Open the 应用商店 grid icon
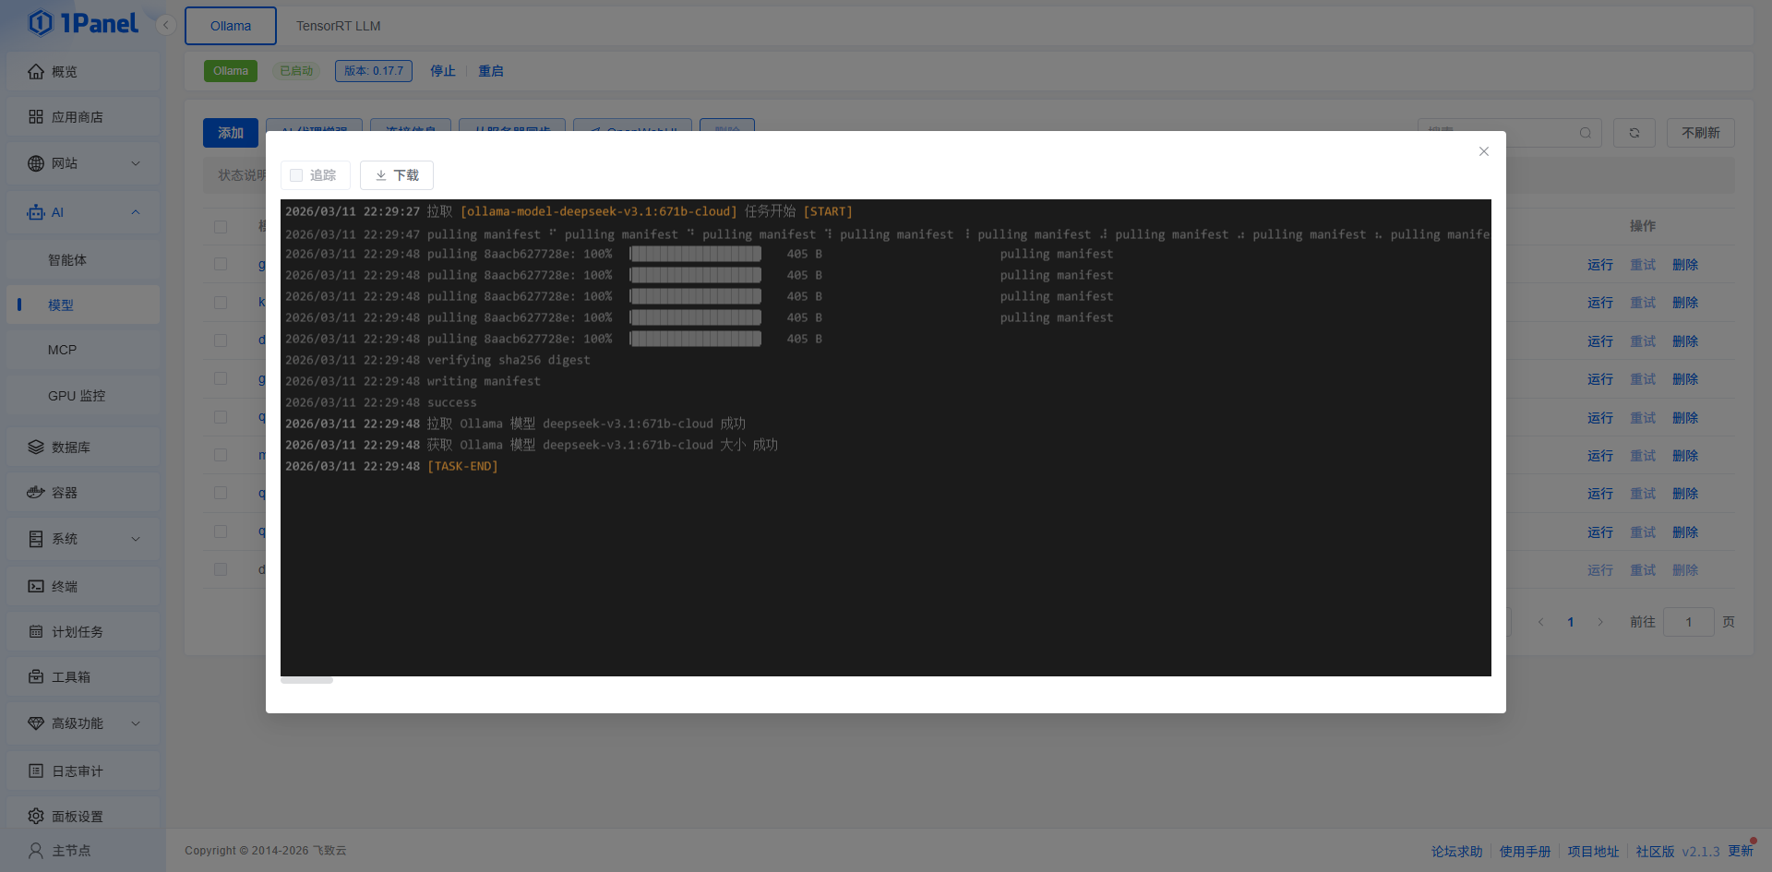 (x=36, y=117)
